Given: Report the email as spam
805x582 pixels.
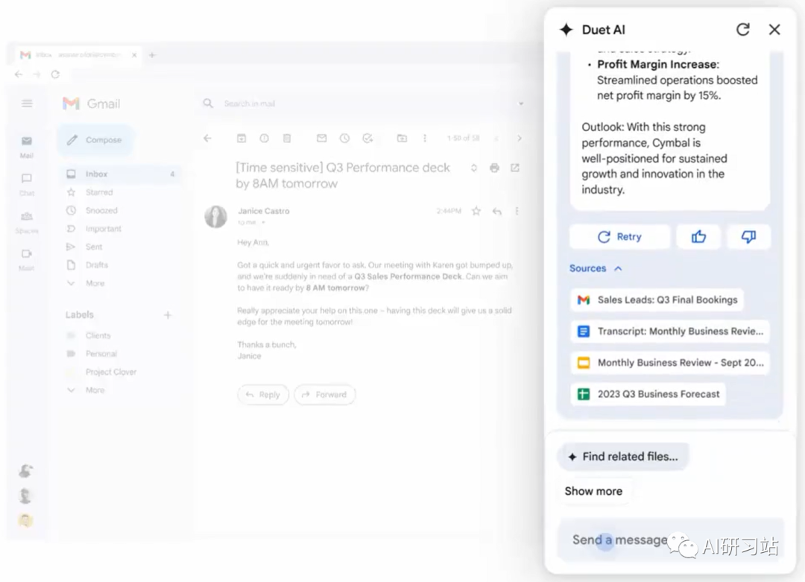Looking at the screenshot, I should click(x=264, y=138).
